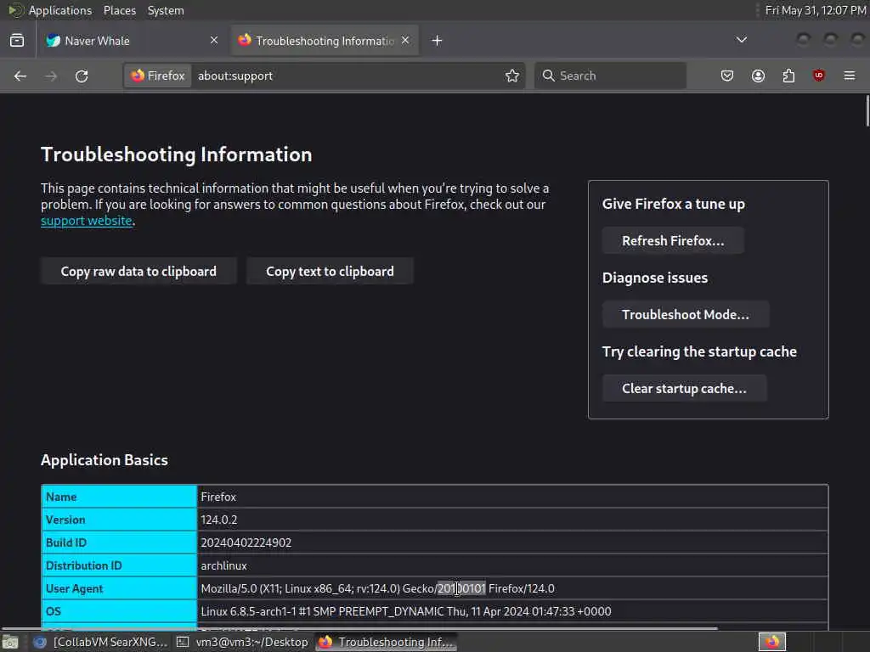
Task: Focus the Search input box
Action: coord(610,76)
